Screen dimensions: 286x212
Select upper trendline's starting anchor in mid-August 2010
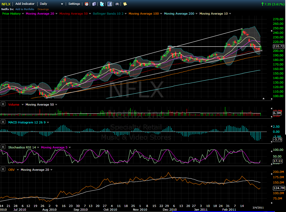tap(65, 77)
